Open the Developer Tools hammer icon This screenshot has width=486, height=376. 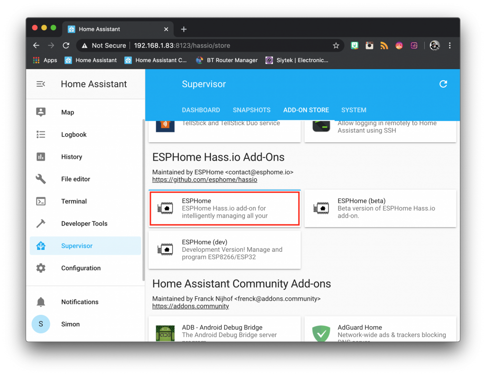[41, 223]
